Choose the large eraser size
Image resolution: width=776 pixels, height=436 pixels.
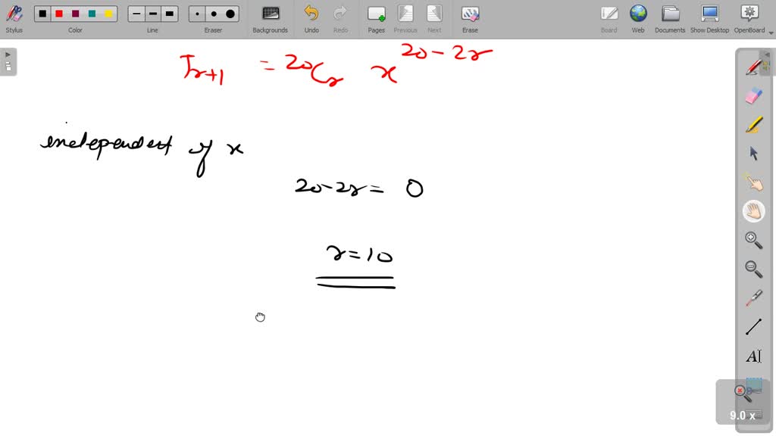[x=230, y=14]
